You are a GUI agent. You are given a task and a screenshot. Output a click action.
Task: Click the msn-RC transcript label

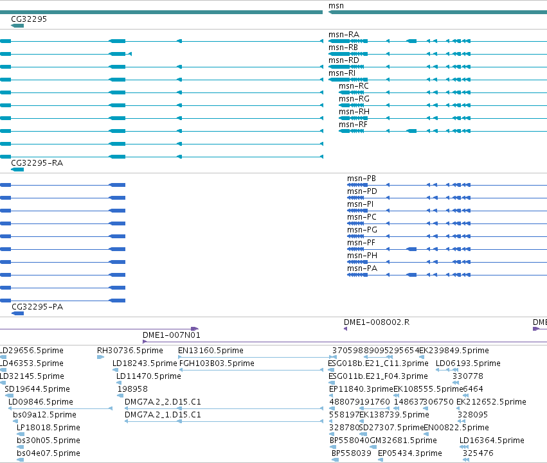coord(354,86)
